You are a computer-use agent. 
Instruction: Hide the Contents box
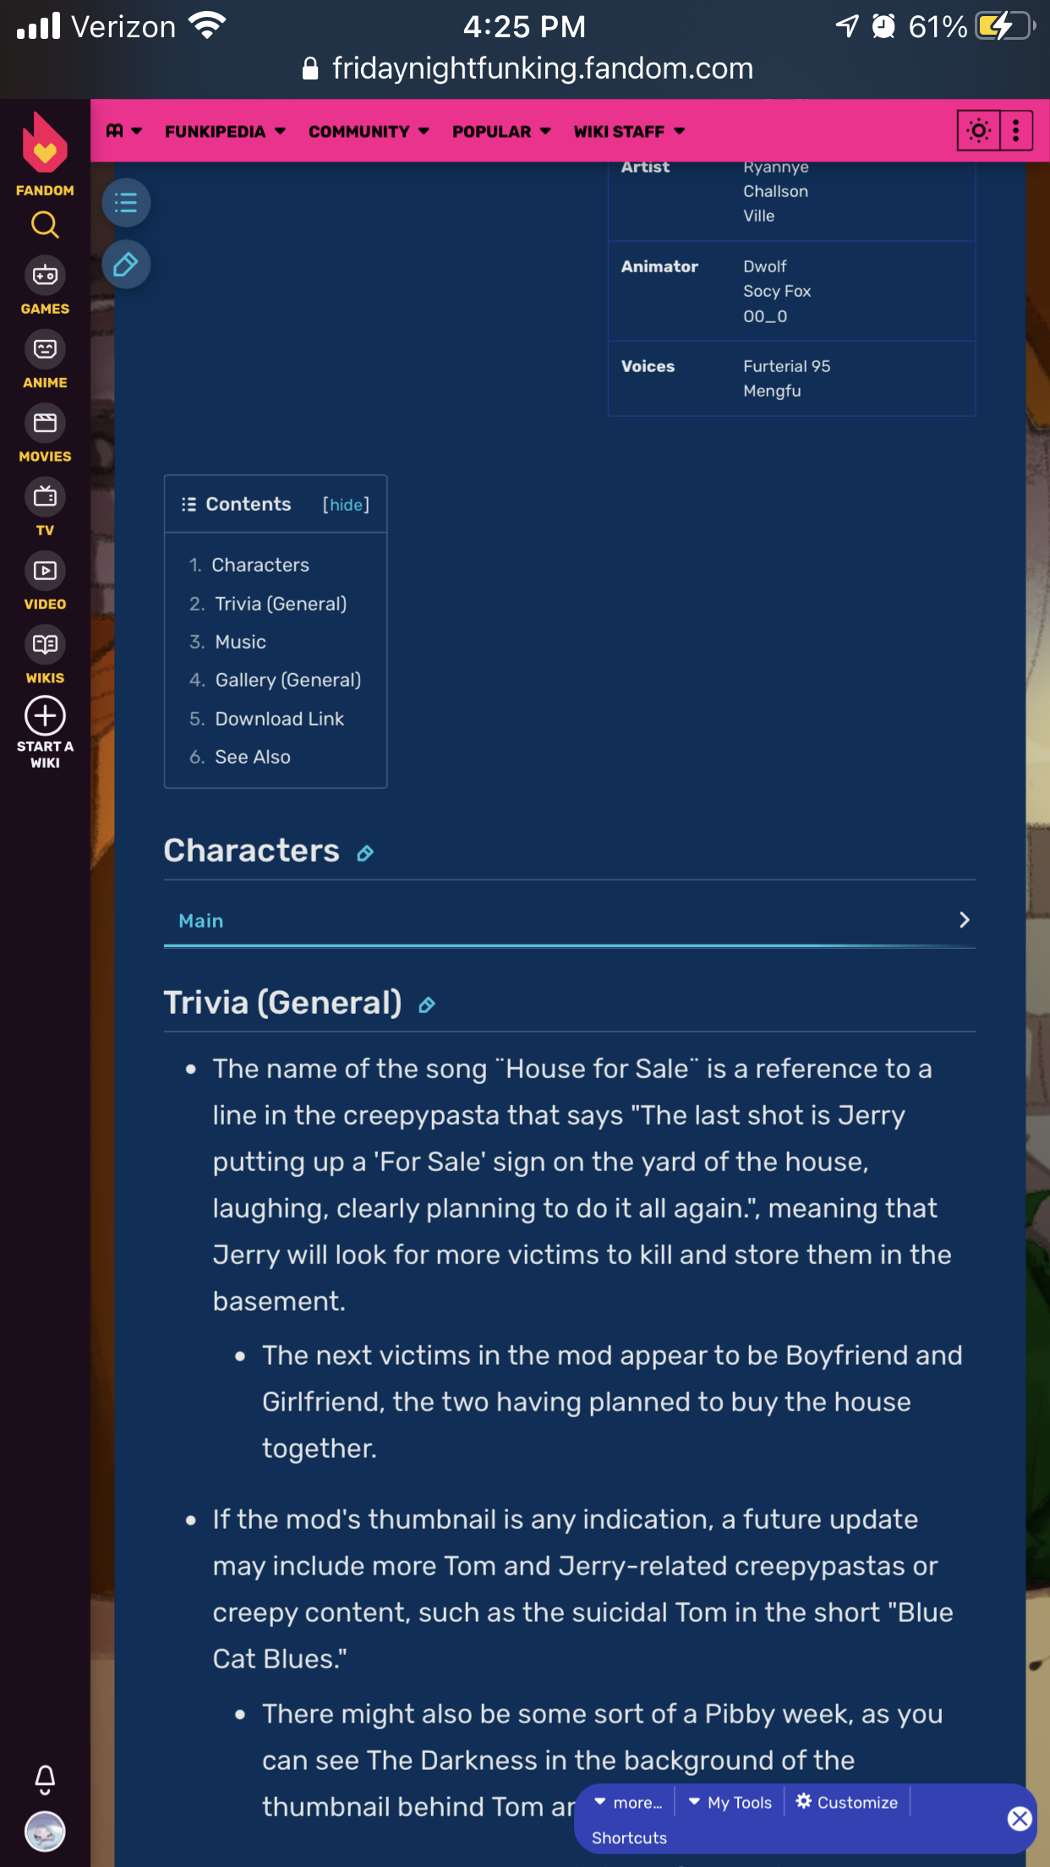tap(346, 505)
